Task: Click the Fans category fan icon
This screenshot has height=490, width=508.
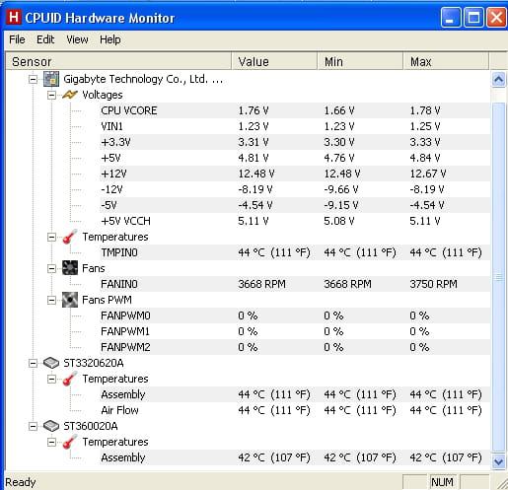Action: point(70,268)
